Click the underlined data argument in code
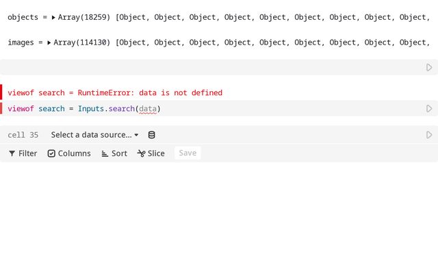Image resolution: width=438 pixels, height=274 pixels. pyautogui.click(x=148, y=109)
